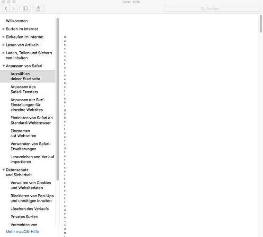
Task: Click the sidebar vertical scrollbar
Action: 58,99
